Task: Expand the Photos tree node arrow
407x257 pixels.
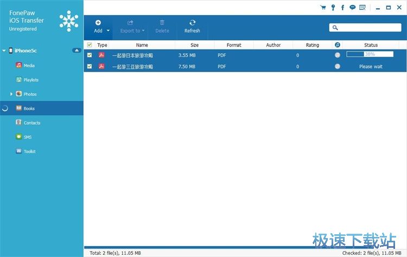Action: point(11,94)
